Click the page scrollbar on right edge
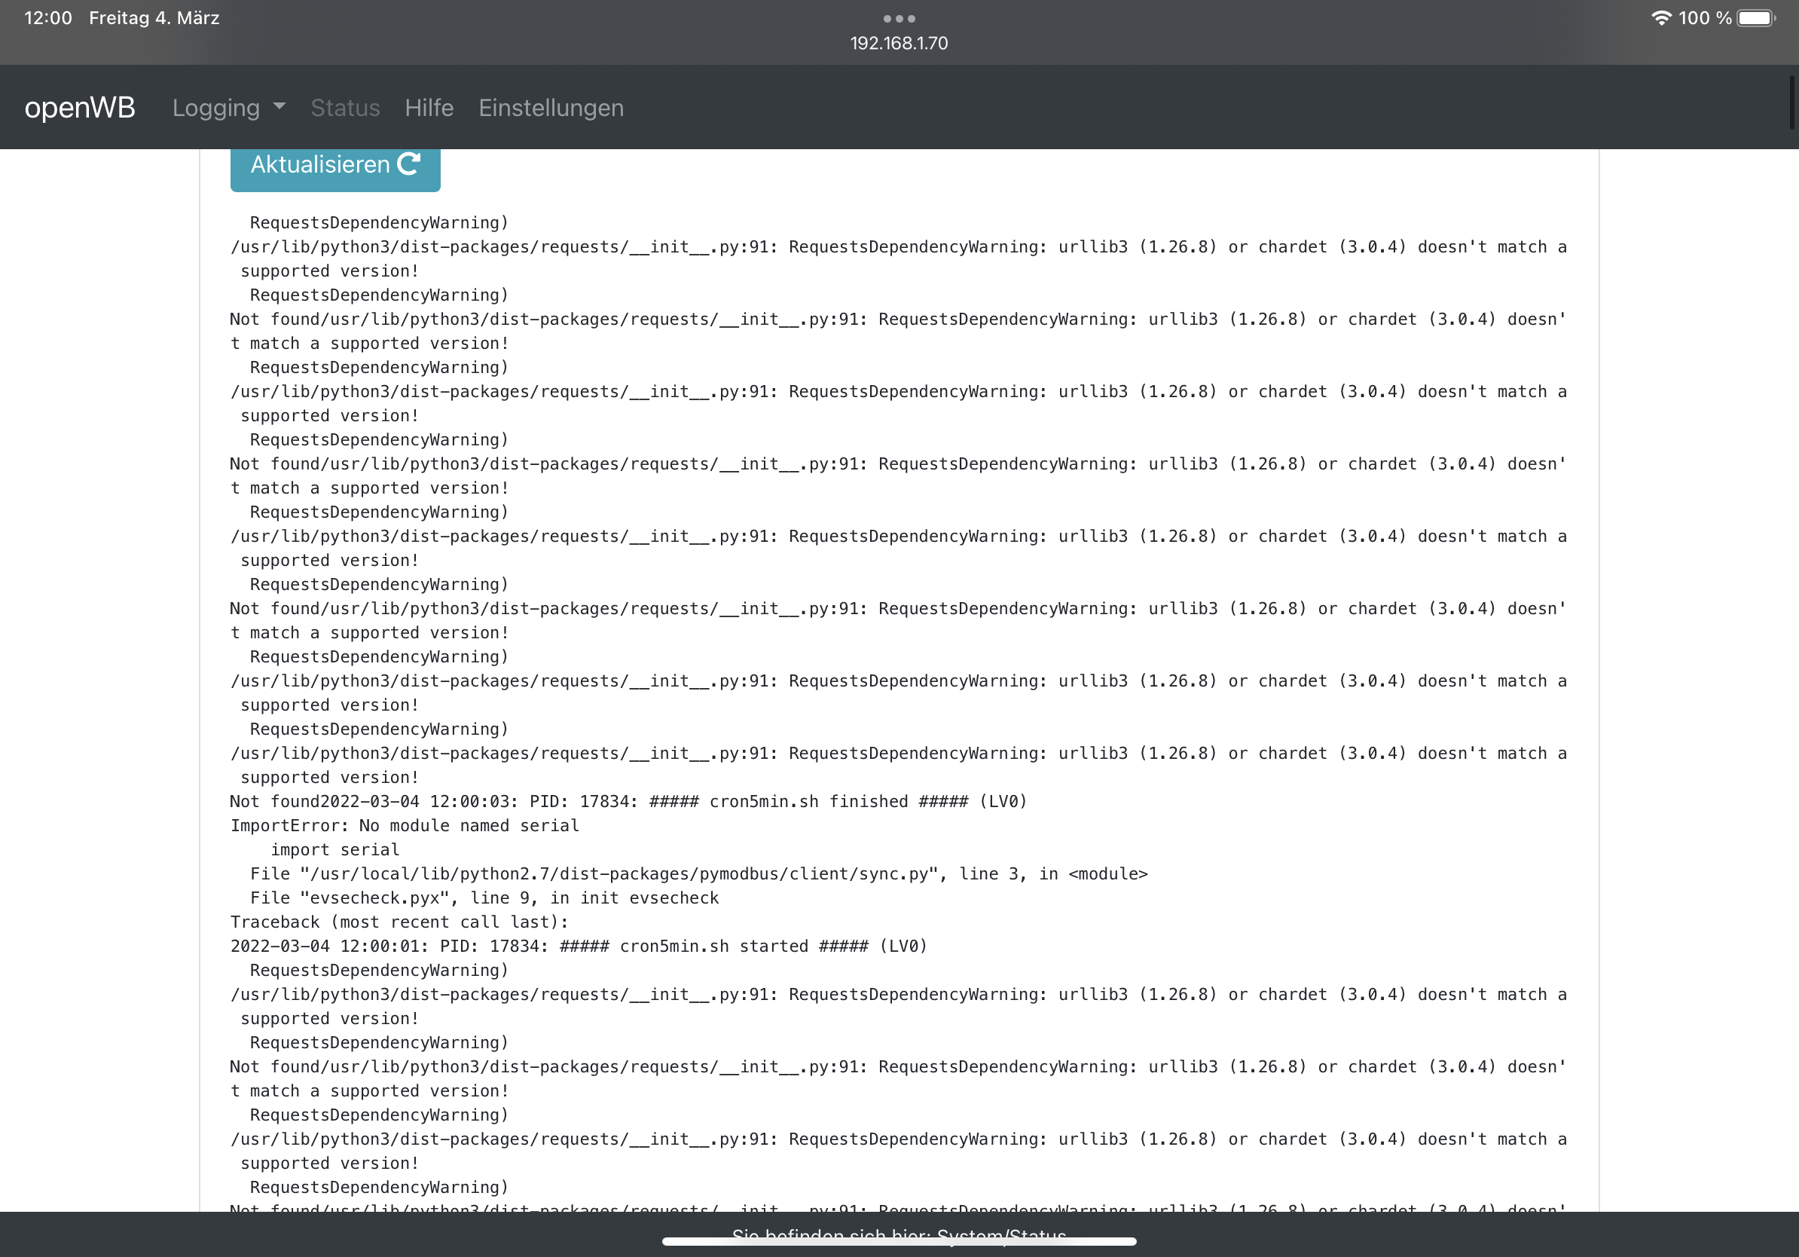 [1792, 102]
